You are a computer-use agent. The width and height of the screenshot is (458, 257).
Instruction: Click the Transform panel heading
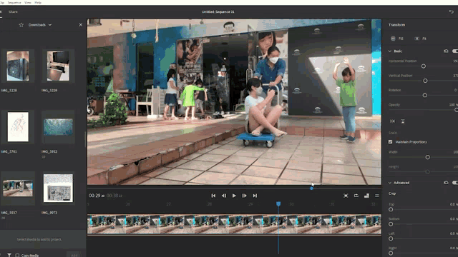point(396,25)
